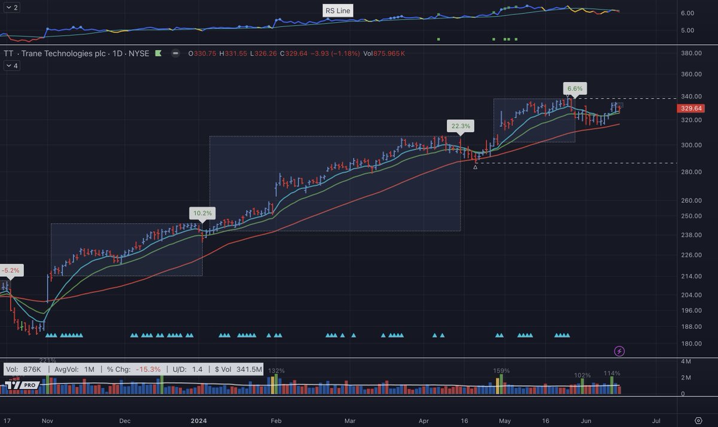The image size is (718, 427).
Task: Click 6.00 on the RS Line scale
Action: click(x=687, y=13)
